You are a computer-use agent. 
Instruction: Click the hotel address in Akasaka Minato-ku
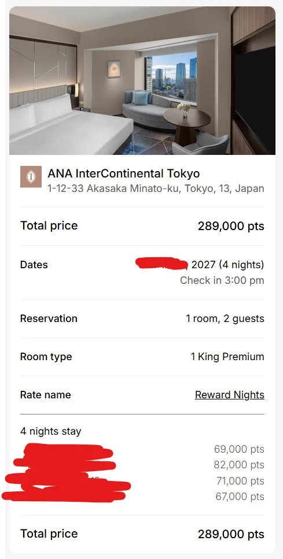156,188
